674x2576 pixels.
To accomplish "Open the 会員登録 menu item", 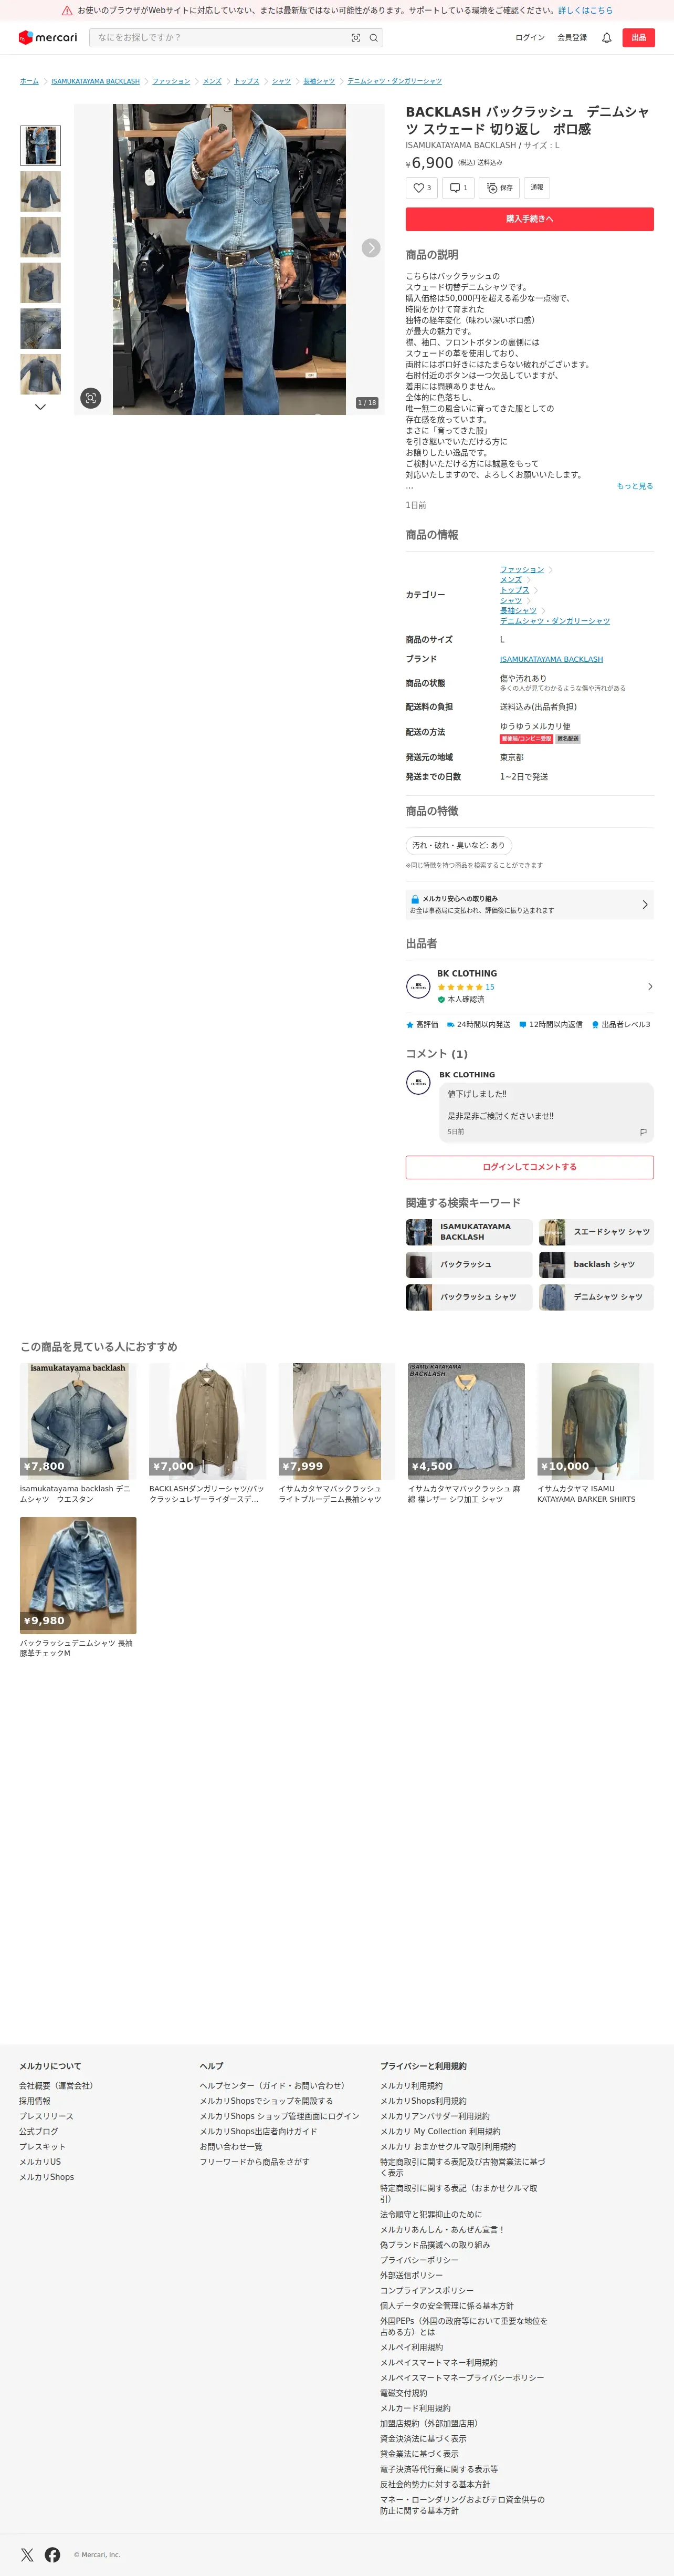I will click(x=573, y=38).
